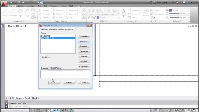Click the purple layer color square
The image size is (199, 112).
[x=98, y=17]
